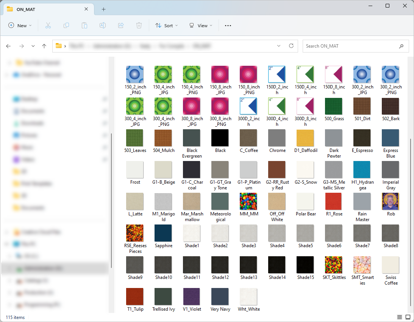Click the Share icon in the toolbar

point(120,25)
